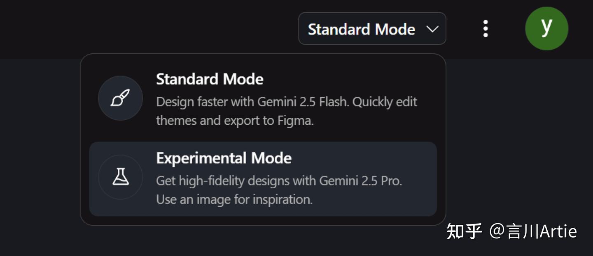Image resolution: width=593 pixels, height=256 pixels.
Task: Select the Experimental Mode title in dropdown list
Action: [224, 158]
